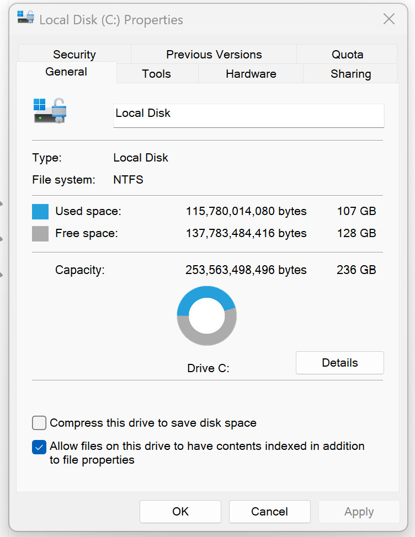Go to the Tools tab
This screenshot has height=537, width=415.
click(157, 74)
